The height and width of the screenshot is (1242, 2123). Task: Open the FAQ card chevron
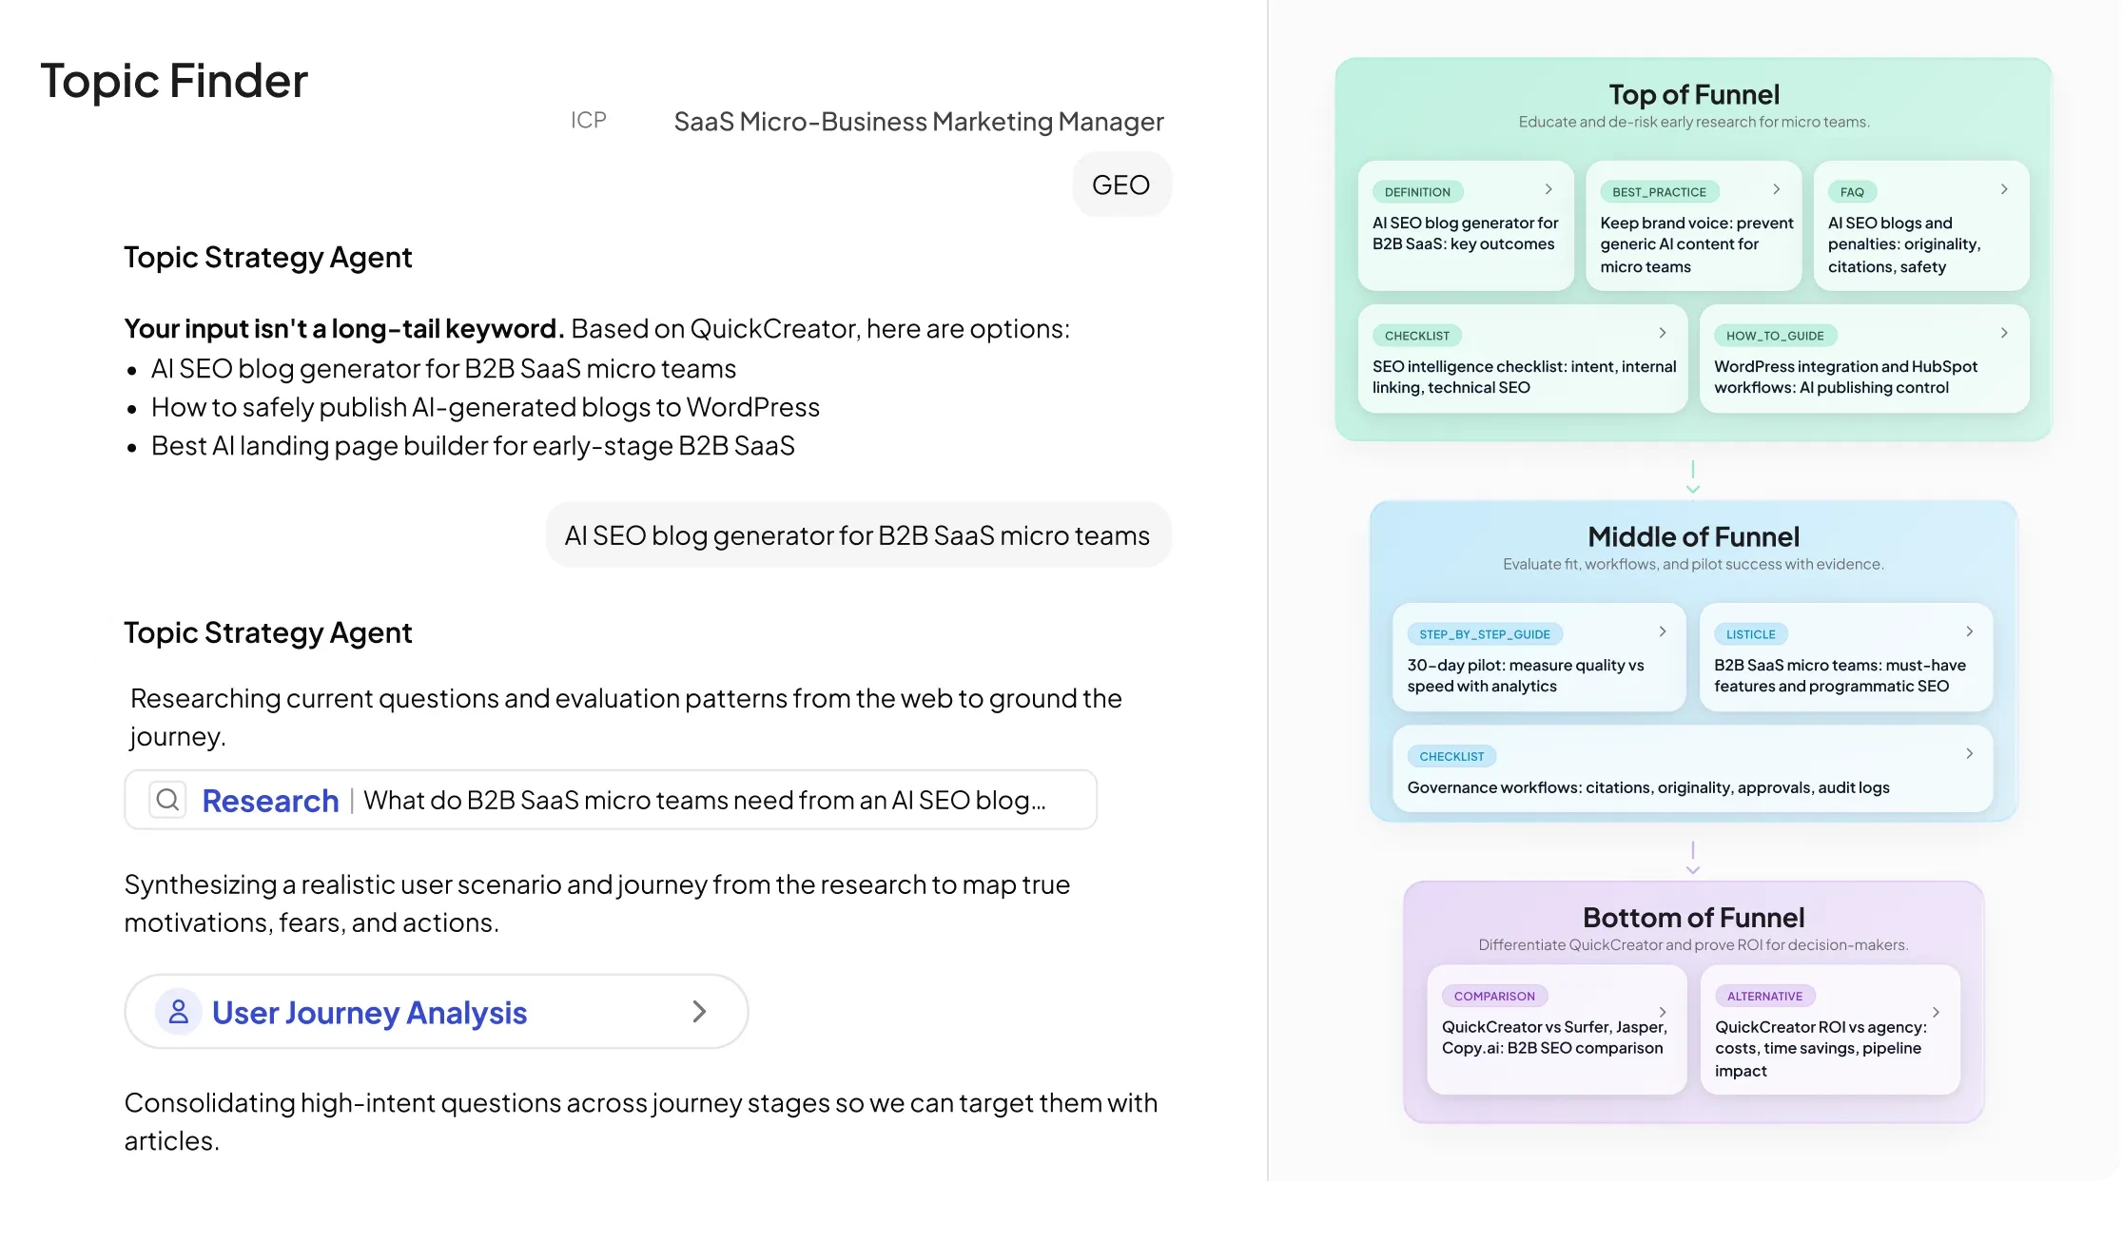[2004, 189]
